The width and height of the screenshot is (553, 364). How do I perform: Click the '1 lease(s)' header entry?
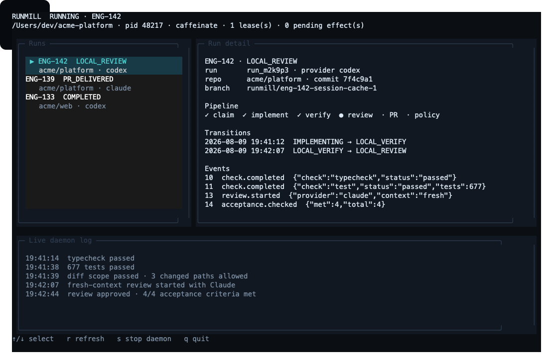[x=251, y=25]
